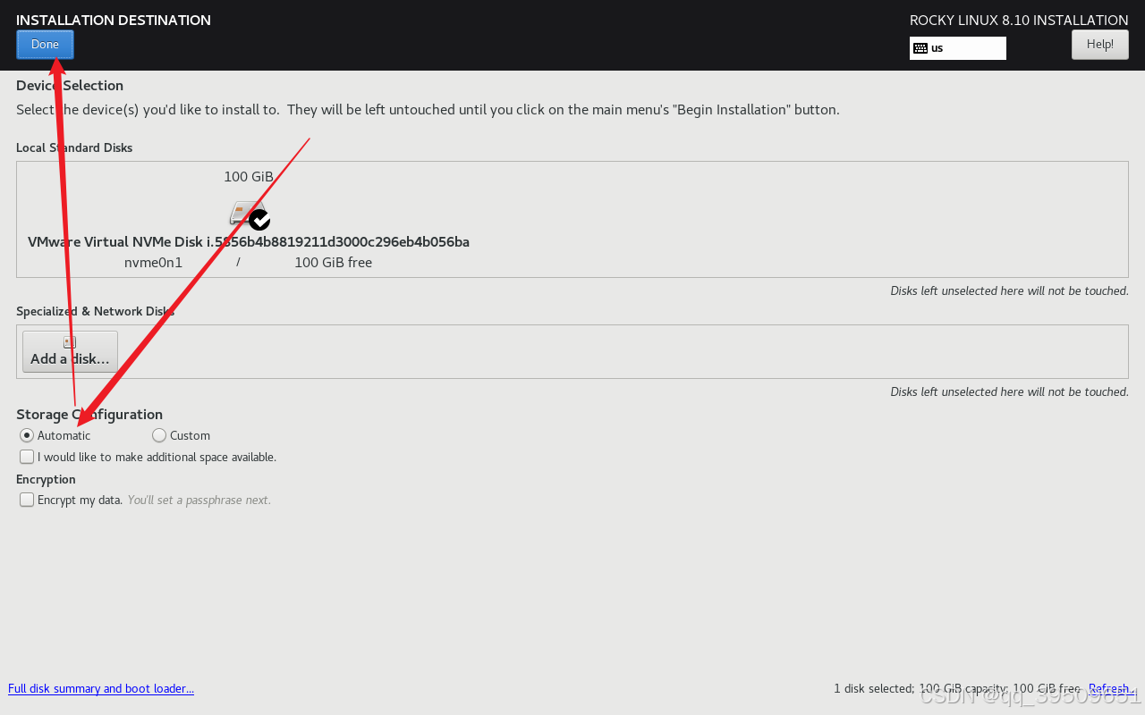Click the Encryption section heading
Viewport: 1145px width, 715px height.
pyautogui.click(x=46, y=480)
